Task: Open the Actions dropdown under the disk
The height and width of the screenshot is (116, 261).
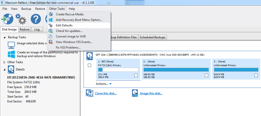Action: pos(103,84)
